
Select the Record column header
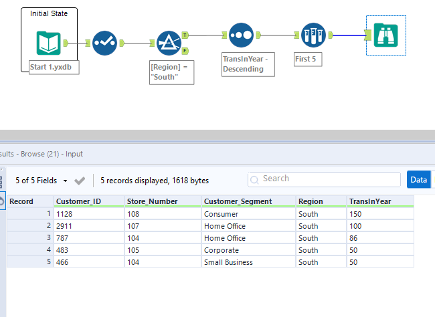(x=30, y=201)
